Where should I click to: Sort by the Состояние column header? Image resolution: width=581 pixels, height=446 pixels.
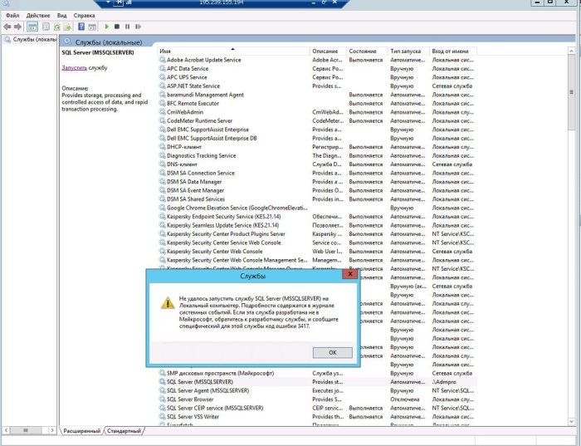(x=367, y=51)
